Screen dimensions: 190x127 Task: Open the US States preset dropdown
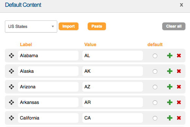point(31,27)
